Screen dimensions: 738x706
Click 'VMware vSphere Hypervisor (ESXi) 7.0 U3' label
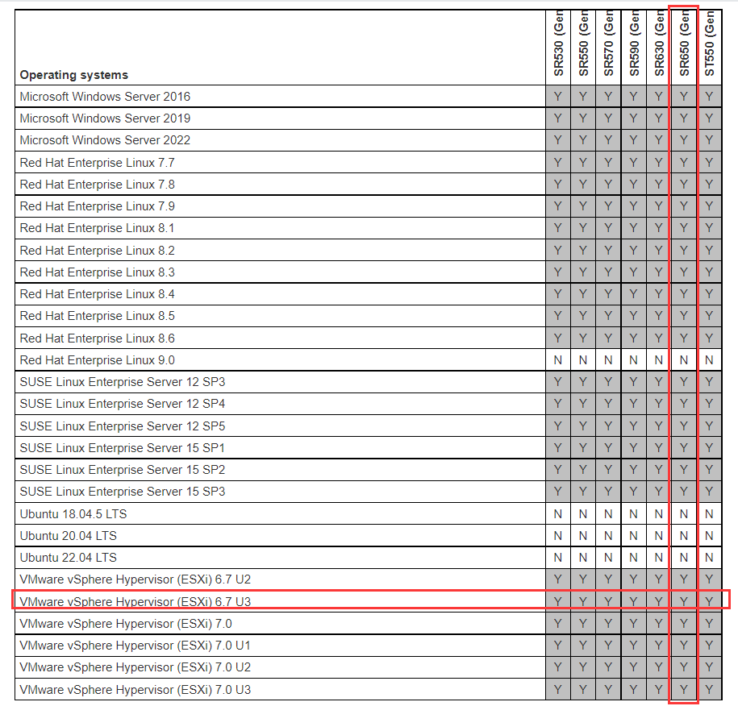(135, 690)
